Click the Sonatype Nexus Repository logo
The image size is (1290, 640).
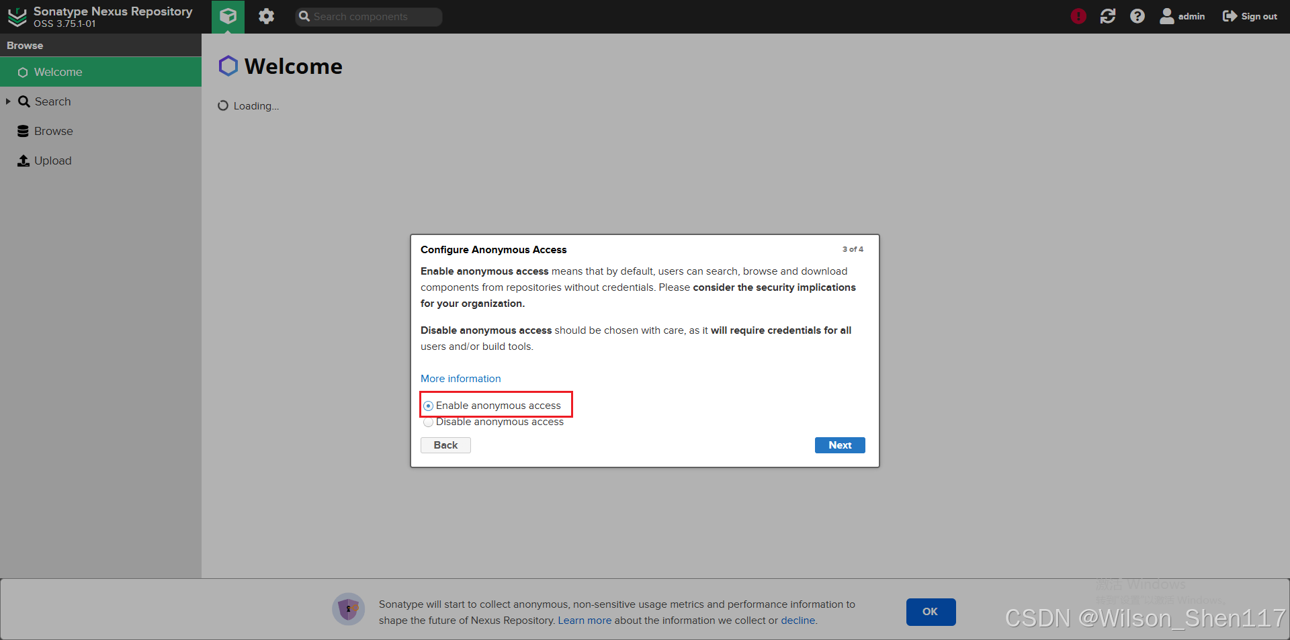[x=17, y=17]
